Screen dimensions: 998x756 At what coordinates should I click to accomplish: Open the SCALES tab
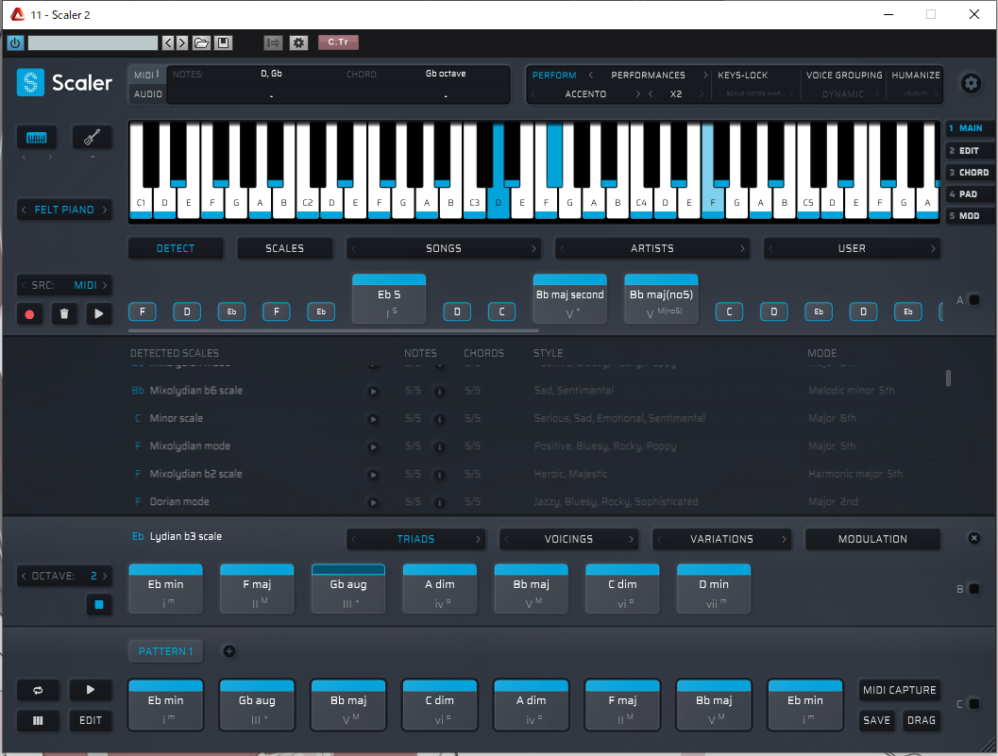284,248
